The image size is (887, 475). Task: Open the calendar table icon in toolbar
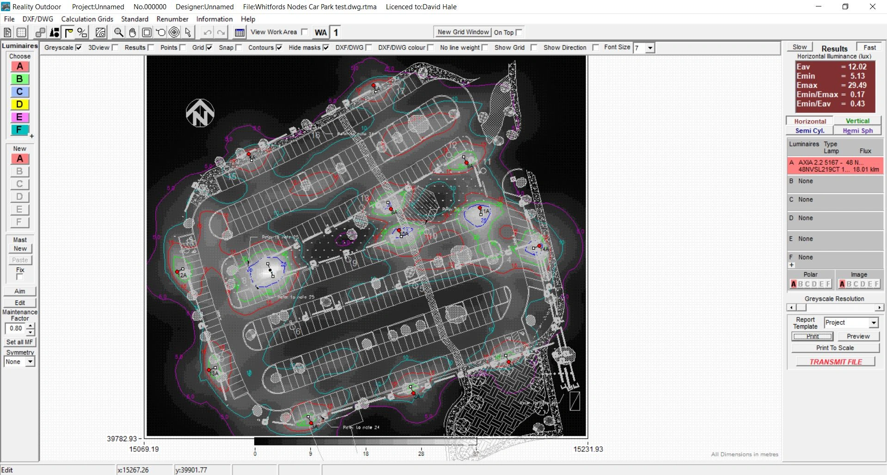239,32
